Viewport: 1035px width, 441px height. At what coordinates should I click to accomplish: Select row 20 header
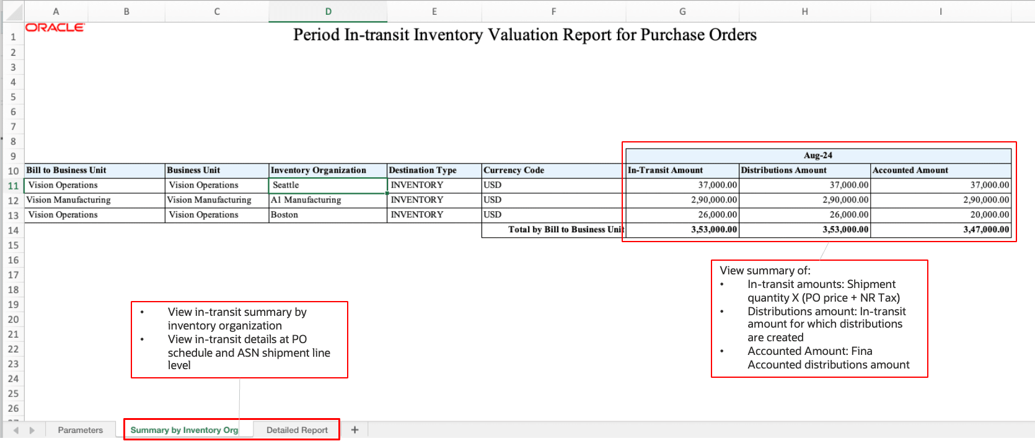tap(13, 319)
